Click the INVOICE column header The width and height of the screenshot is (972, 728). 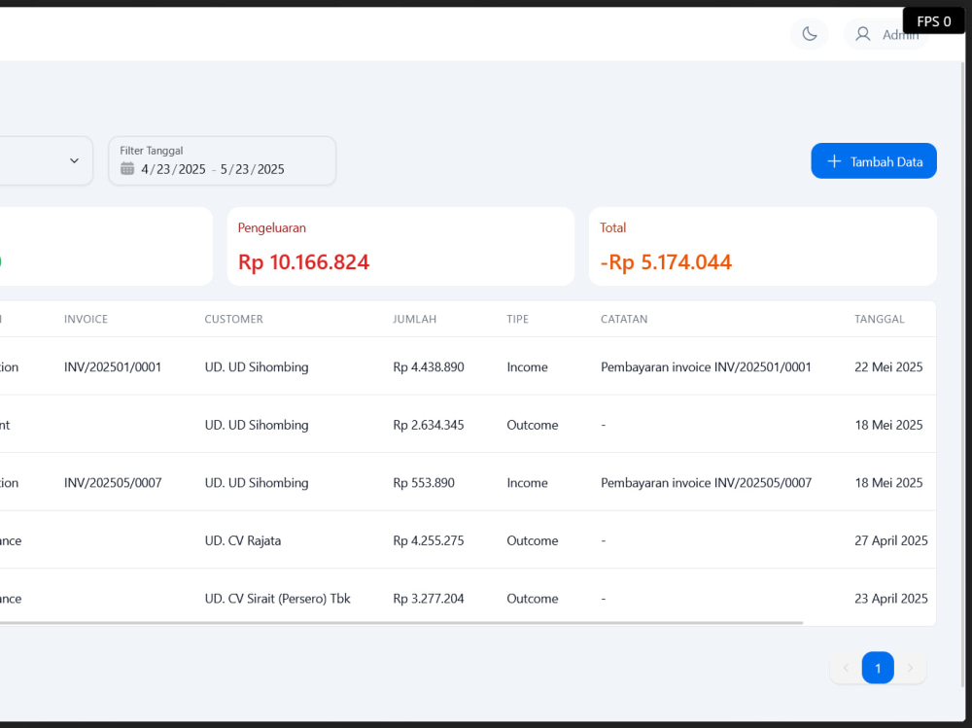point(86,319)
